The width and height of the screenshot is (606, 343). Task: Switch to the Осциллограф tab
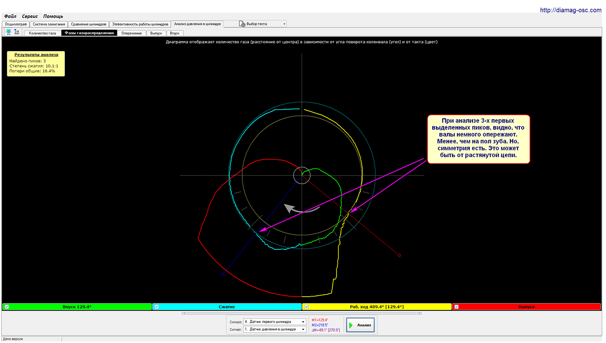pos(16,24)
